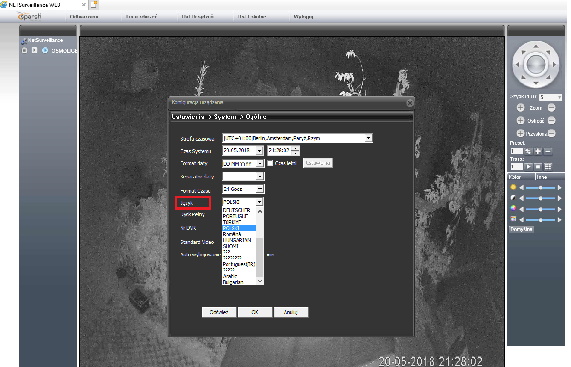This screenshot has width=571, height=367.
Task: Open the Szybk.(1-8) speed dropdown
Action: tap(559, 97)
